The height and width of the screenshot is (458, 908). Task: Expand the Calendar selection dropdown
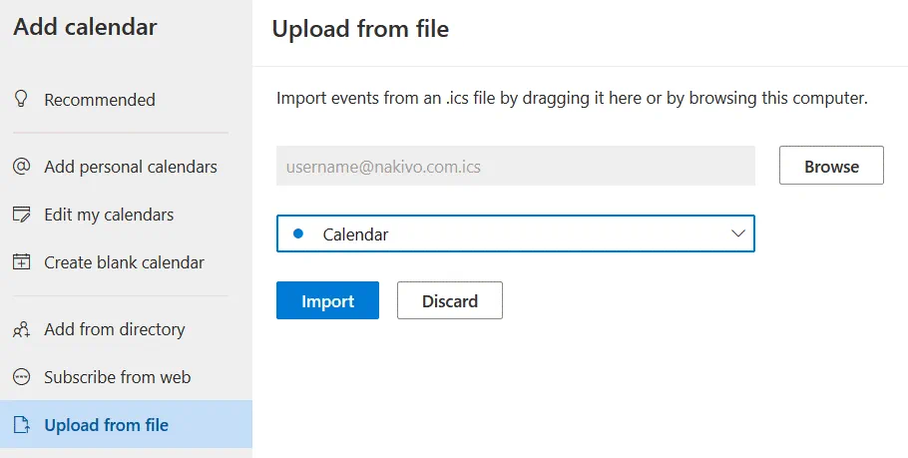coord(515,234)
